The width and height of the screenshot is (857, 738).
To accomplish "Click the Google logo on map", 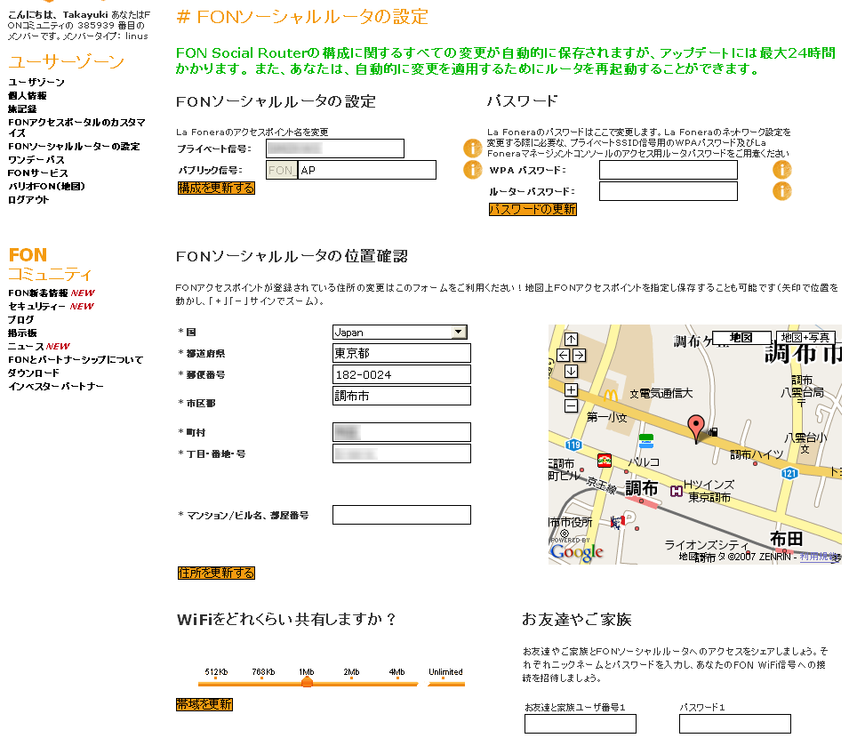I will coord(576,551).
